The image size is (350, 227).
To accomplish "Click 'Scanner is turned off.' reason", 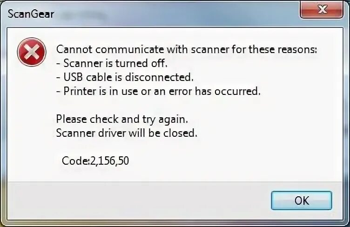I will [x=112, y=63].
